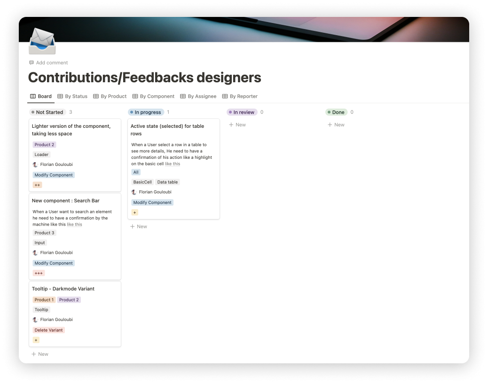Viewport: 488px width, 384px height.
Task: Click Florian Gouloubi's avatar icon on Loader card
Action: (x=34, y=165)
